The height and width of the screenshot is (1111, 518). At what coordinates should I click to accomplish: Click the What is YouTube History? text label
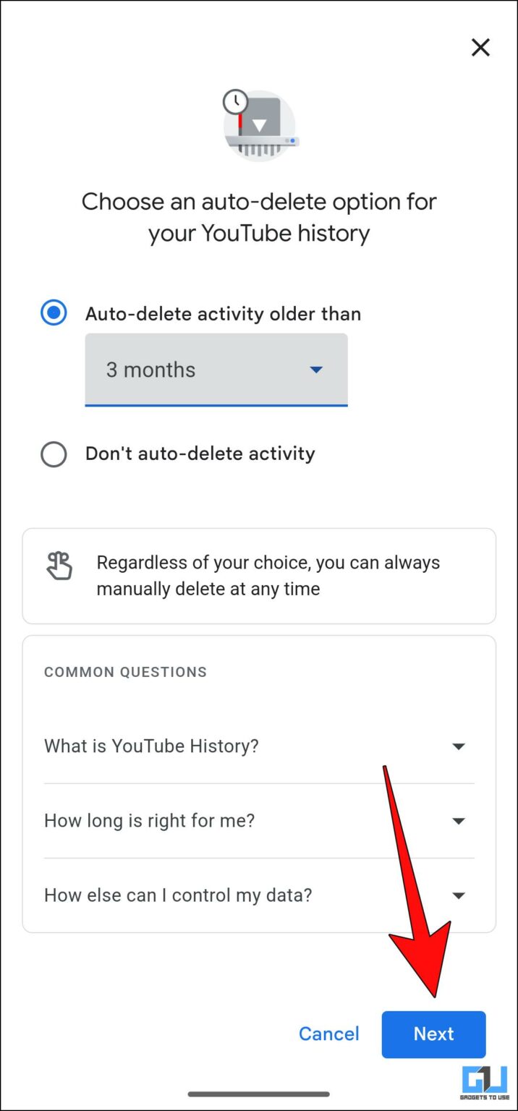click(x=150, y=746)
